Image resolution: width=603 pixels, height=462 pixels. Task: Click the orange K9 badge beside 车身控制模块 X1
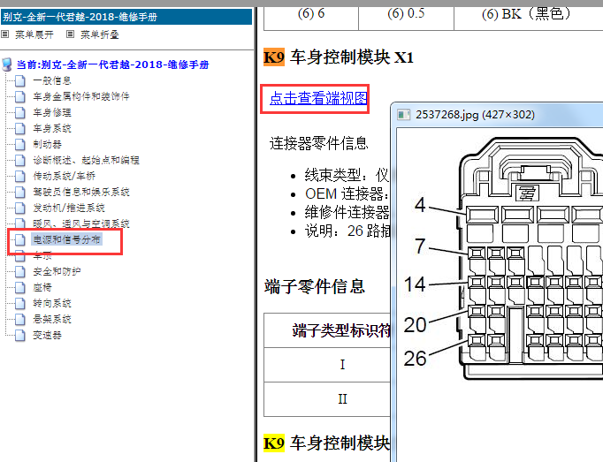click(x=274, y=57)
